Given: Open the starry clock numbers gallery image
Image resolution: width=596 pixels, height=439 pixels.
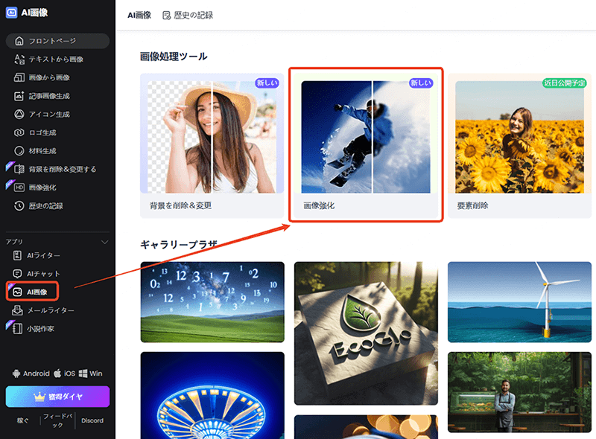Looking at the screenshot, I should coord(212,302).
